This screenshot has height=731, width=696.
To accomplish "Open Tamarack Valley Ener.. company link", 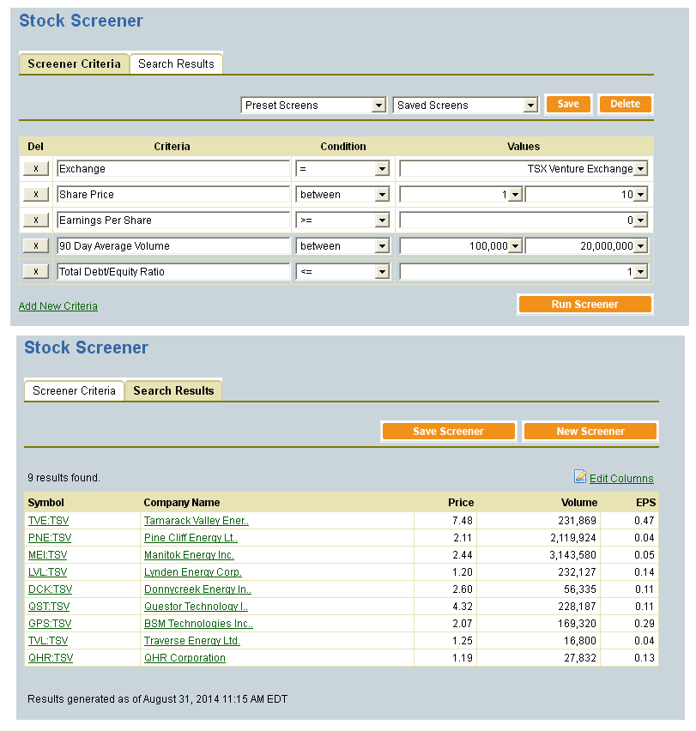I will tap(197, 521).
